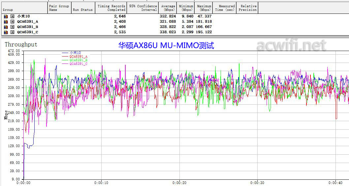Click the 0:00:30 time axis label

(x=257, y=183)
